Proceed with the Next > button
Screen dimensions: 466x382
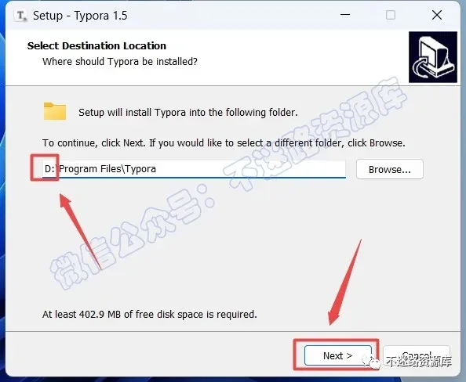tap(338, 355)
